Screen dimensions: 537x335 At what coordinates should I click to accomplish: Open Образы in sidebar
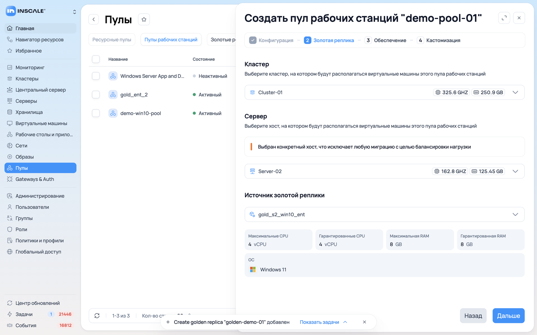[40, 157]
